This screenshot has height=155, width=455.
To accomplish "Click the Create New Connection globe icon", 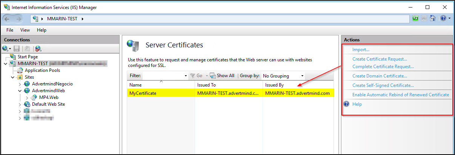I will click(x=6, y=48).
